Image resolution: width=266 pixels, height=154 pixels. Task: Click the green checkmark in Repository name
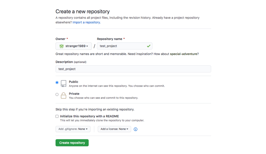[x=149, y=46]
